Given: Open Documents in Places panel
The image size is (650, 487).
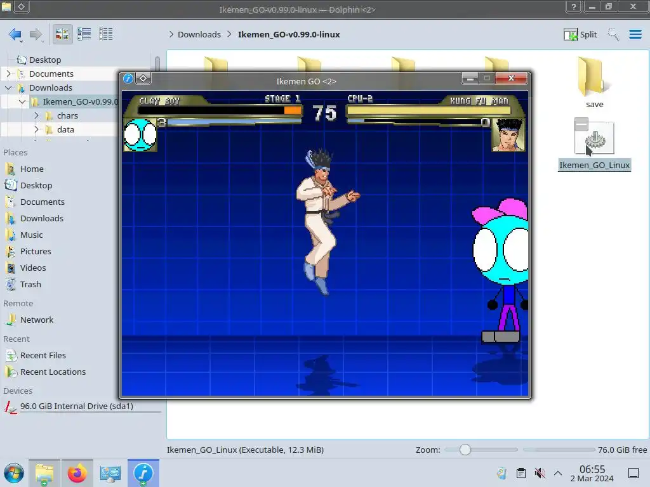Looking at the screenshot, I should (43, 202).
